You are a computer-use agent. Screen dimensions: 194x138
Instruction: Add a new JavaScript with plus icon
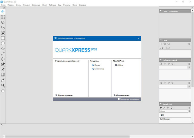click(x=161, y=108)
